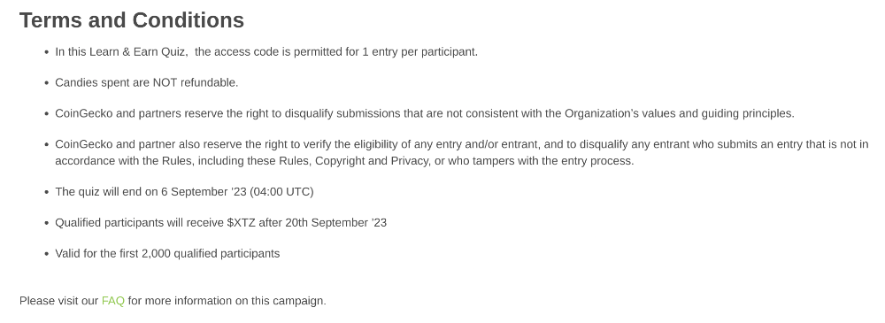This screenshot has height=323, width=885.
Task: Click the bullet before 'CoinGecko and partners reserve'
Action: coord(46,113)
